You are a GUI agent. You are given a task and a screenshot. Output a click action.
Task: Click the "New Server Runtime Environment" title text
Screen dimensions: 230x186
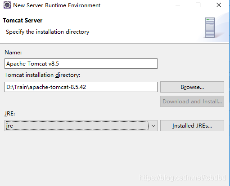pyautogui.click(x=57, y=5)
